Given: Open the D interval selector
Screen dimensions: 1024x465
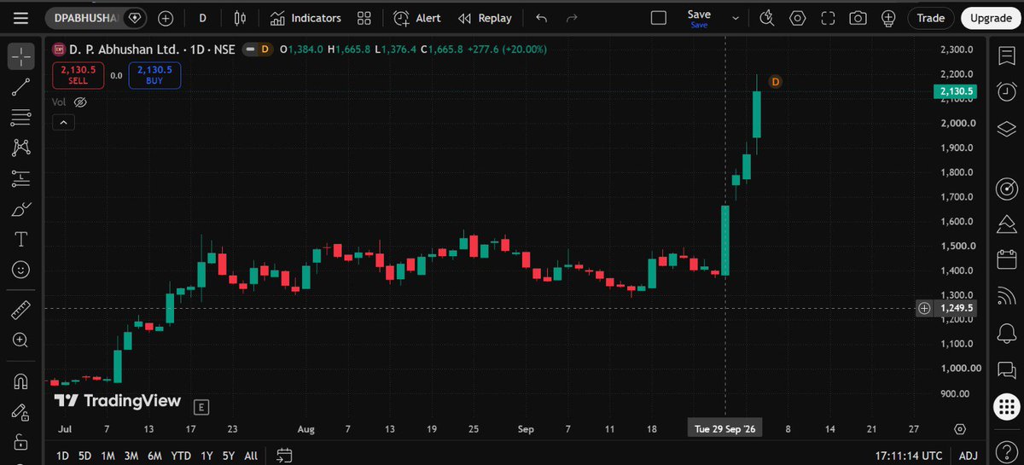Looking at the screenshot, I should tap(202, 18).
